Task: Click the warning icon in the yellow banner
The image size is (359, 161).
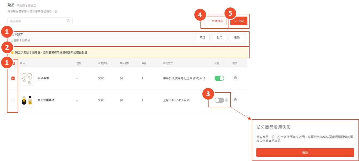Action: point(12,53)
